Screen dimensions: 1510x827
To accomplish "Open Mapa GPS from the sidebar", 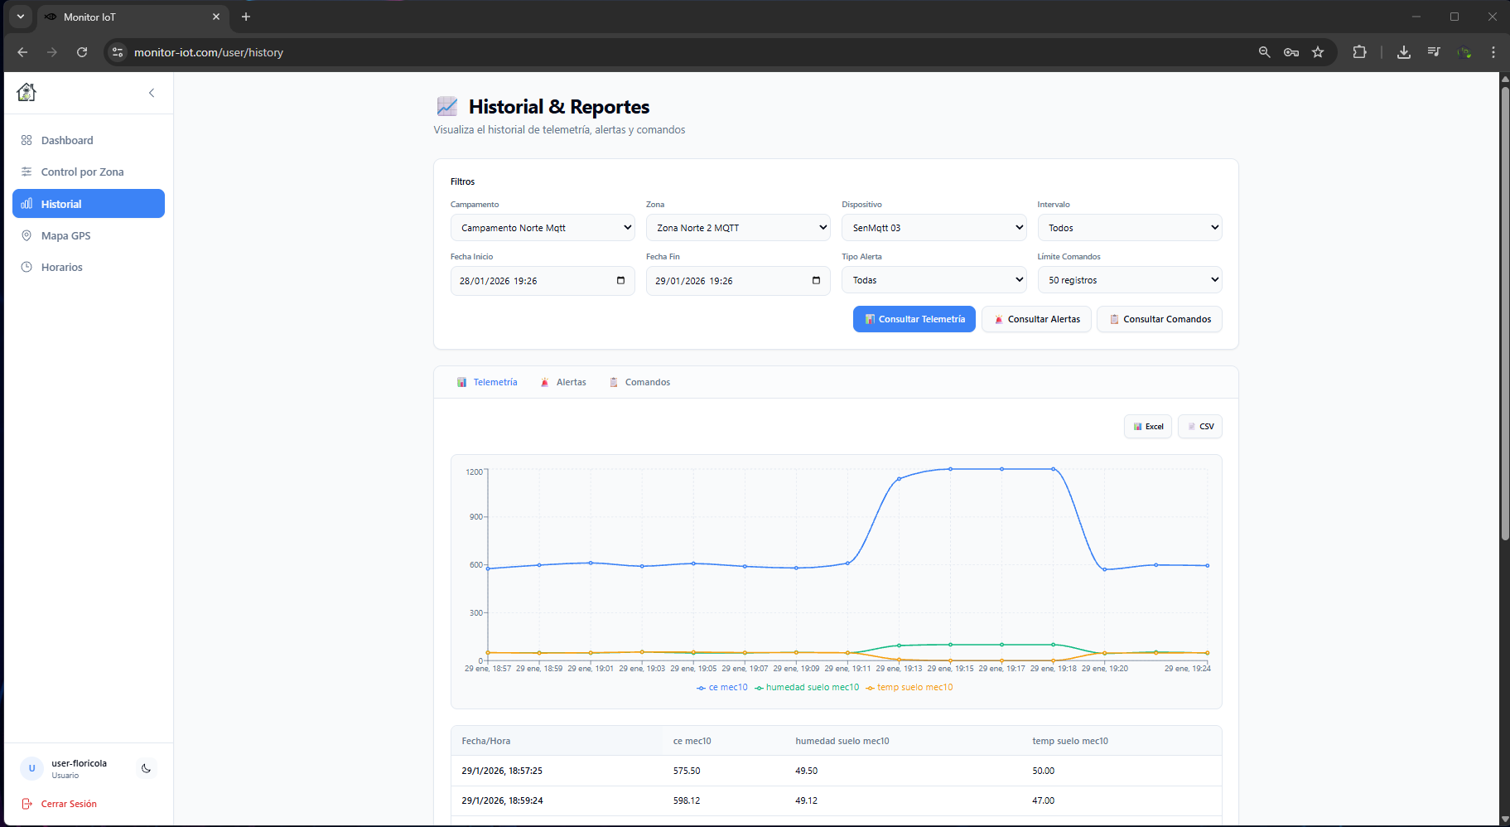I will coord(65,236).
